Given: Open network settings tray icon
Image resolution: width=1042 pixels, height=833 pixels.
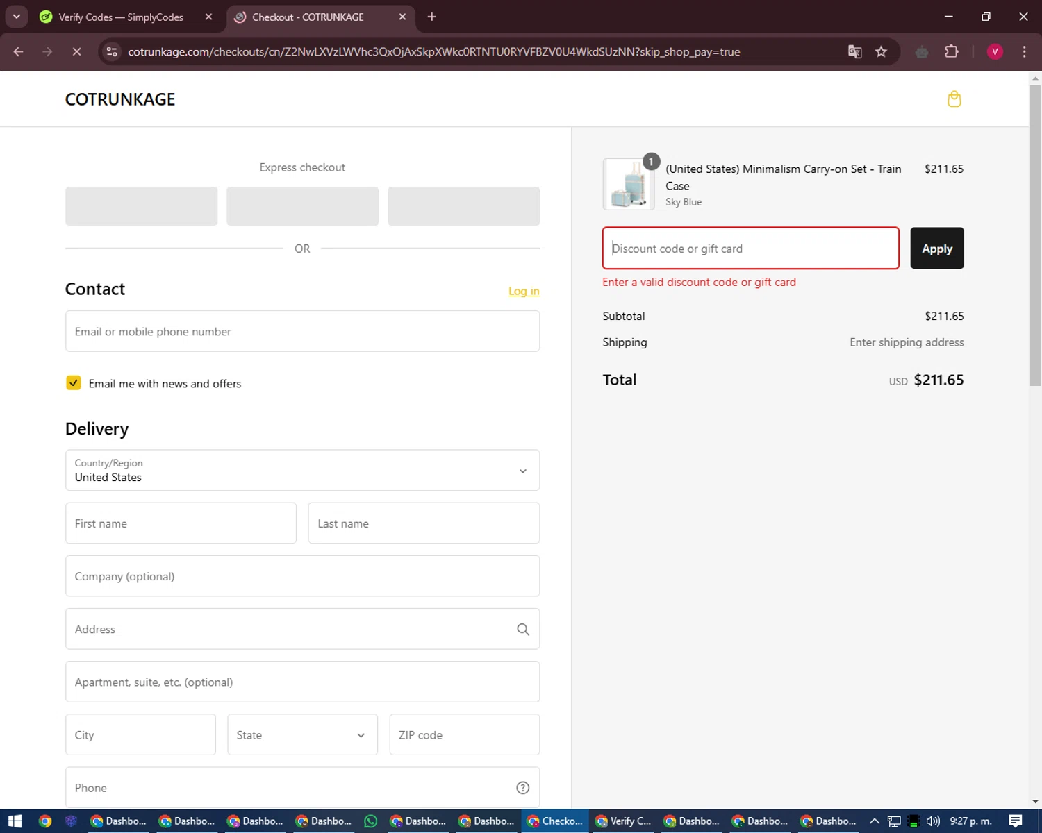Looking at the screenshot, I should point(894,821).
